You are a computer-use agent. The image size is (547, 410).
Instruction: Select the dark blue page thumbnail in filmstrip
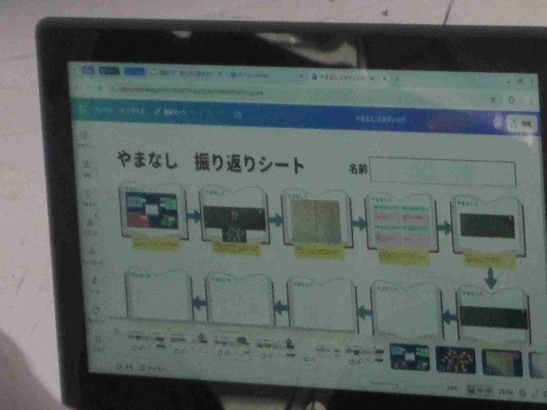tap(409, 357)
